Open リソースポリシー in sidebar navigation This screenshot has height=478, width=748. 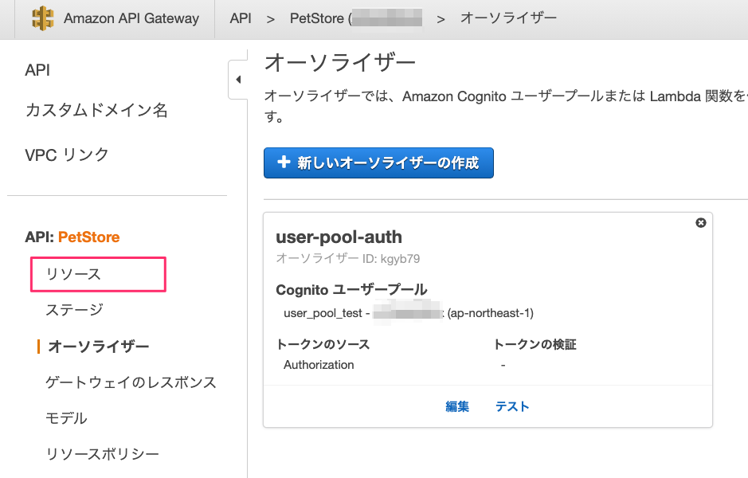point(102,453)
